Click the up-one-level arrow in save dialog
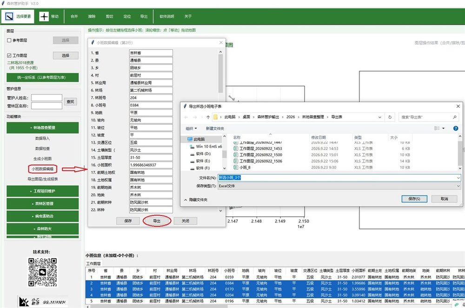The image size is (465, 308). pos(208,117)
